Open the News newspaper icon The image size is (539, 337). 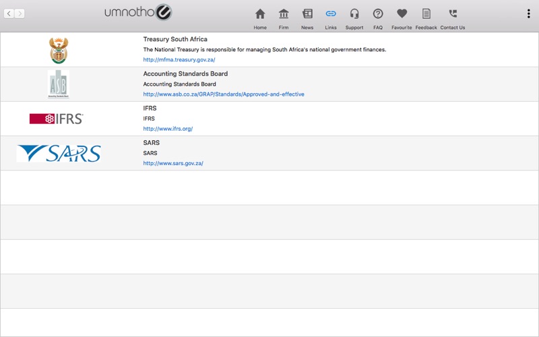click(x=307, y=13)
